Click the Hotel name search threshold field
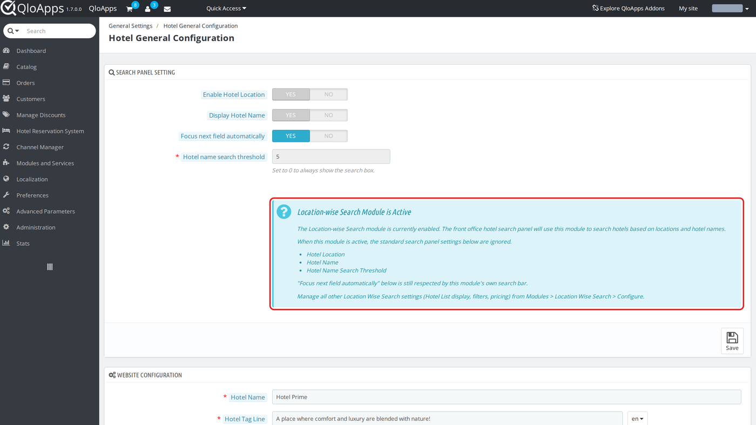This screenshot has width=756, height=425. coord(331,156)
